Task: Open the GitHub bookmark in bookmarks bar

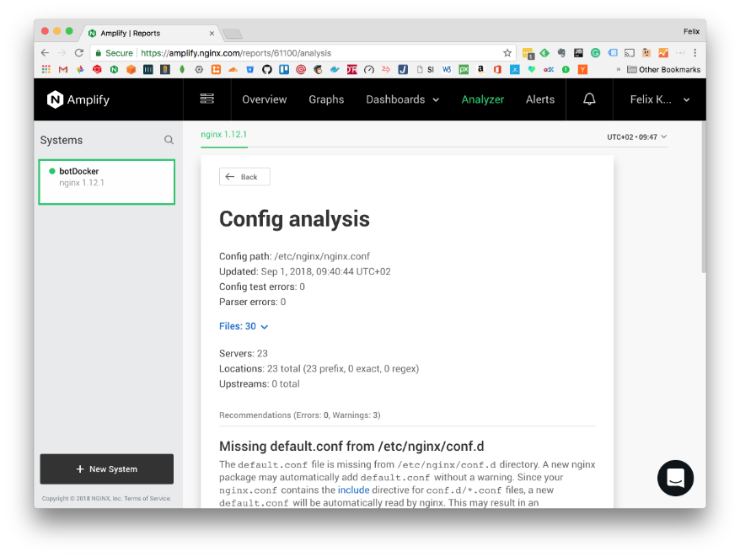Action: [x=266, y=69]
